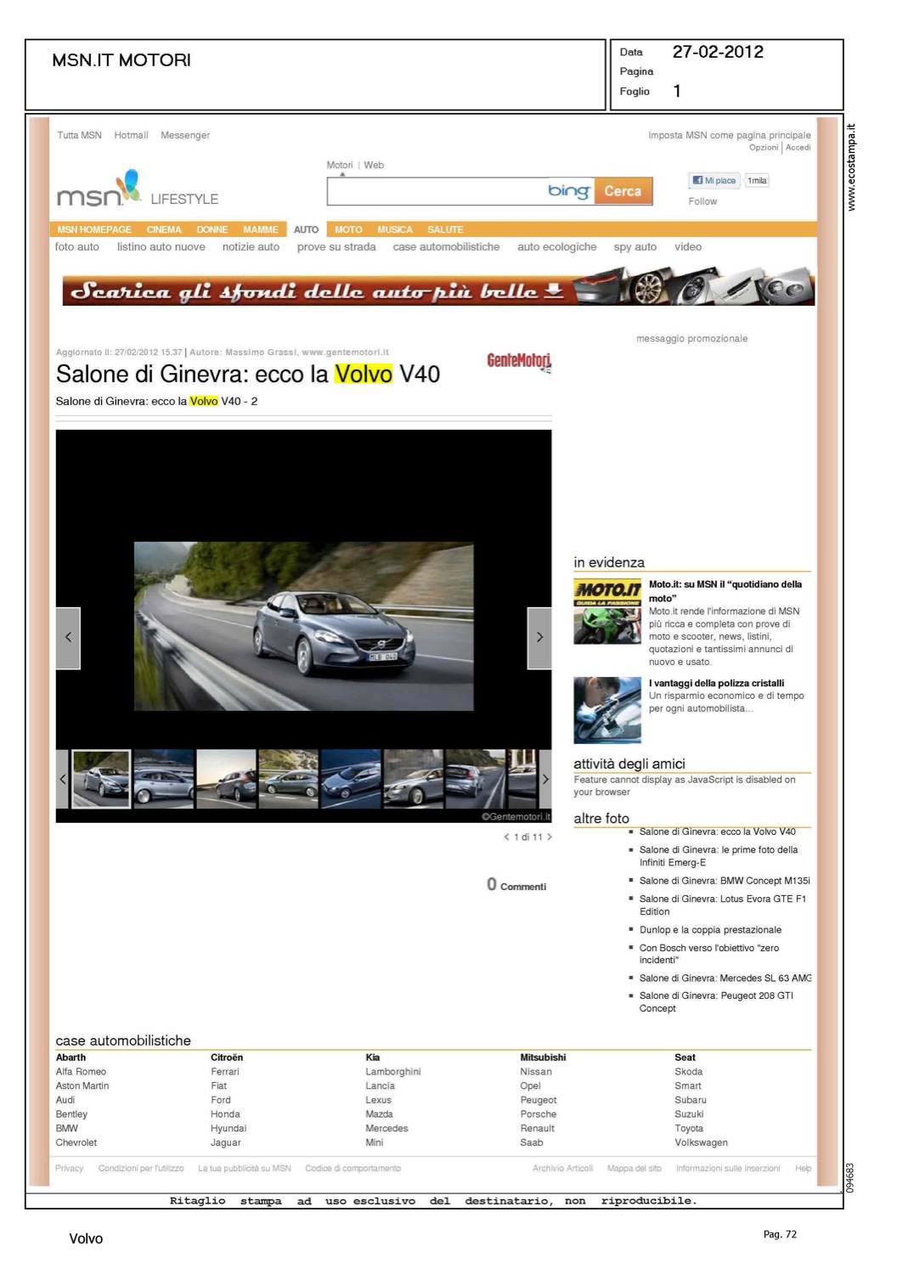Select the Alfa Romeo brand link
The image size is (908, 1274).
81,1072
